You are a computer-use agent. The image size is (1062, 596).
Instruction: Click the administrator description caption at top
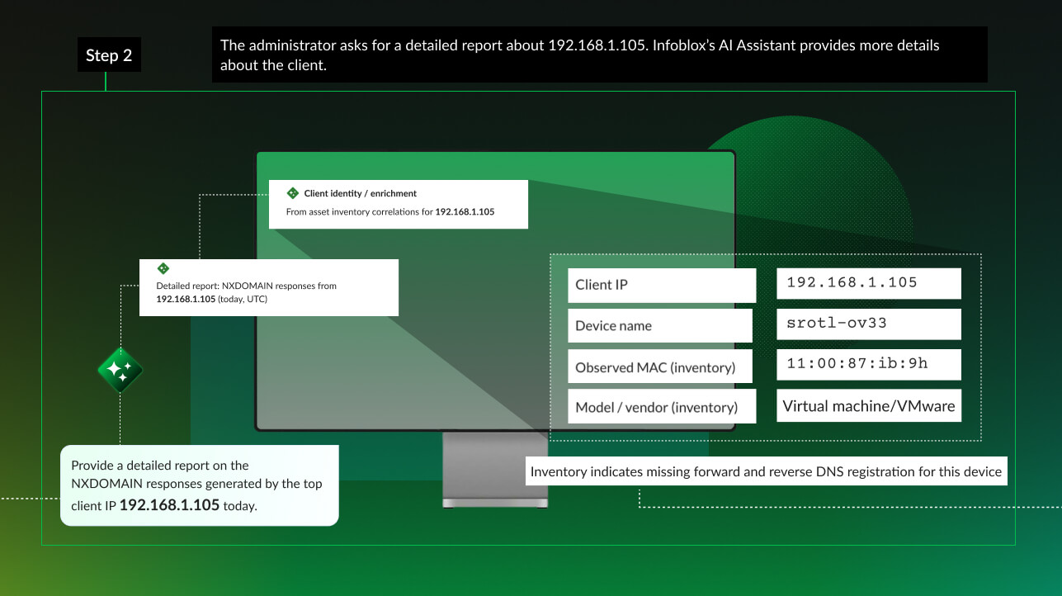[599, 54]
